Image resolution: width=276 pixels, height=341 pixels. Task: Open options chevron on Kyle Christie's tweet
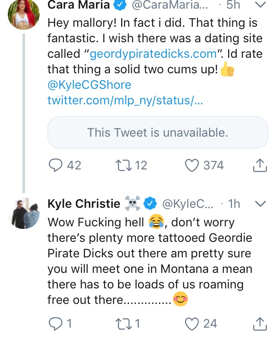[x=260, y=203]
